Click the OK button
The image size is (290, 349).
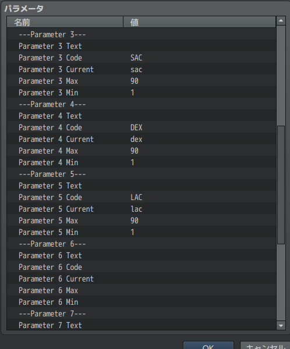(x=208, y=346)
